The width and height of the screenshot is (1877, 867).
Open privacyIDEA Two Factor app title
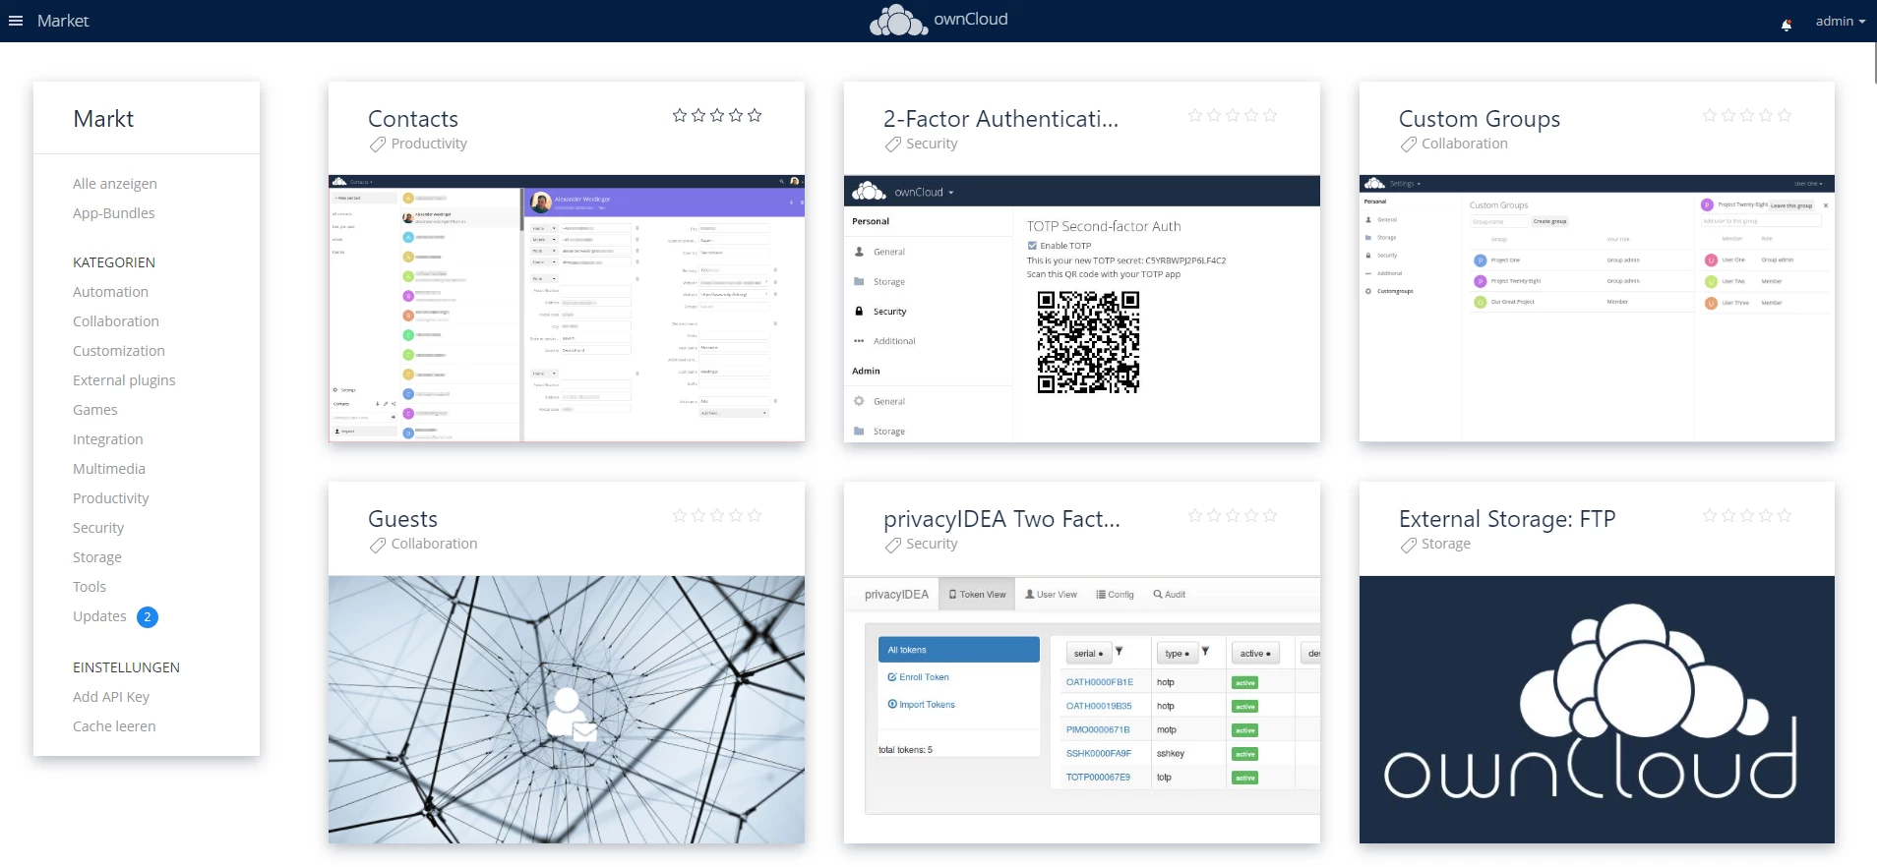coord(1001,519)
